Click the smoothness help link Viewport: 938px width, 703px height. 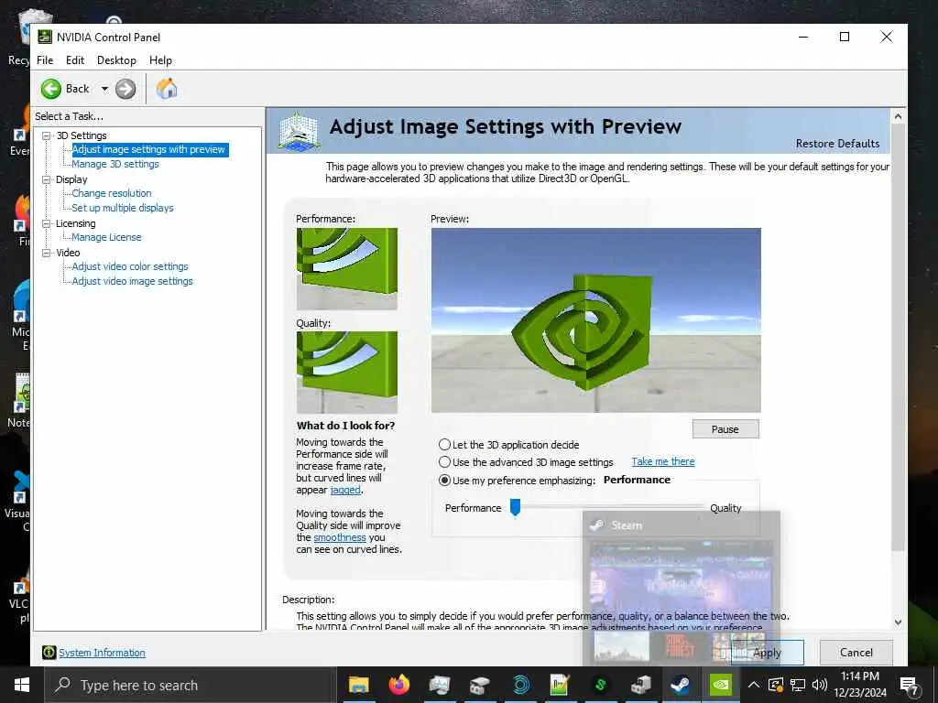(x=340, y=537)
